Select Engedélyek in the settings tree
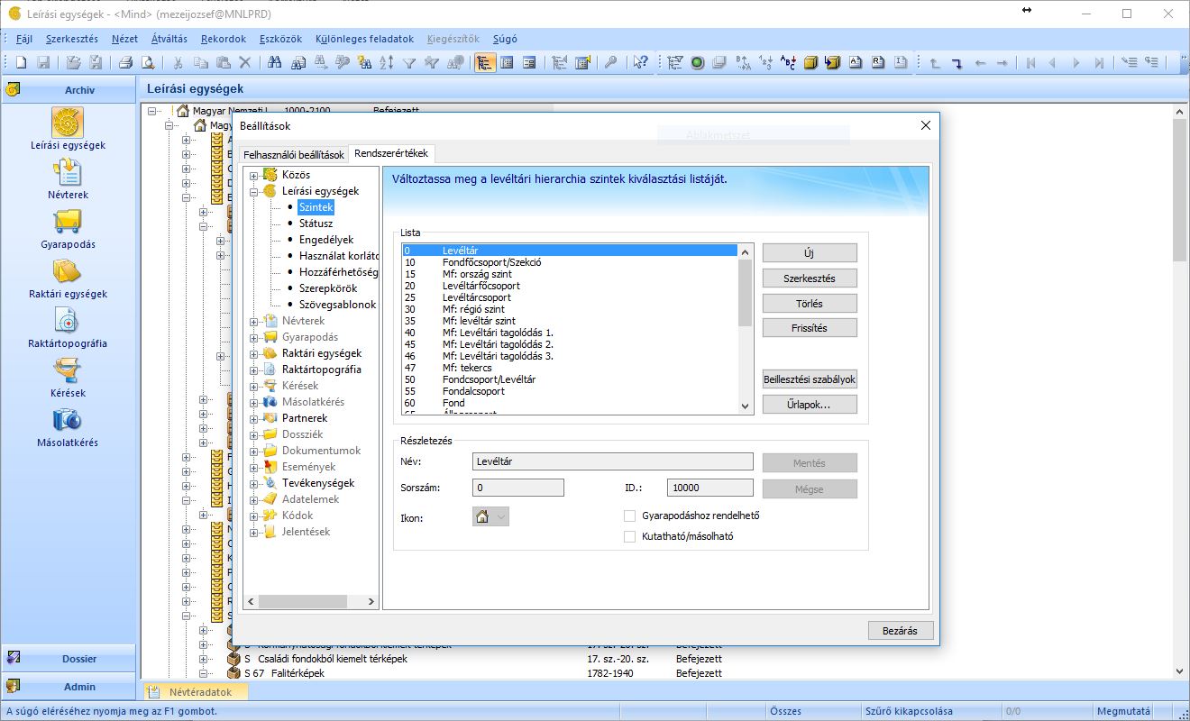Screen dimensions: 1190x721 (326, 240)
